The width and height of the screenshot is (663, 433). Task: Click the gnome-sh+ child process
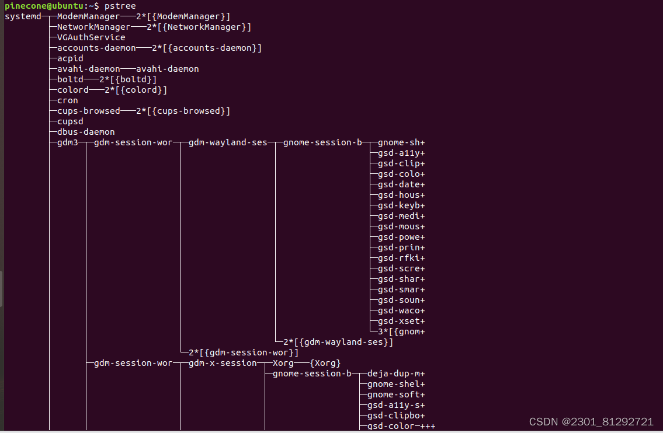coord(401,143)
